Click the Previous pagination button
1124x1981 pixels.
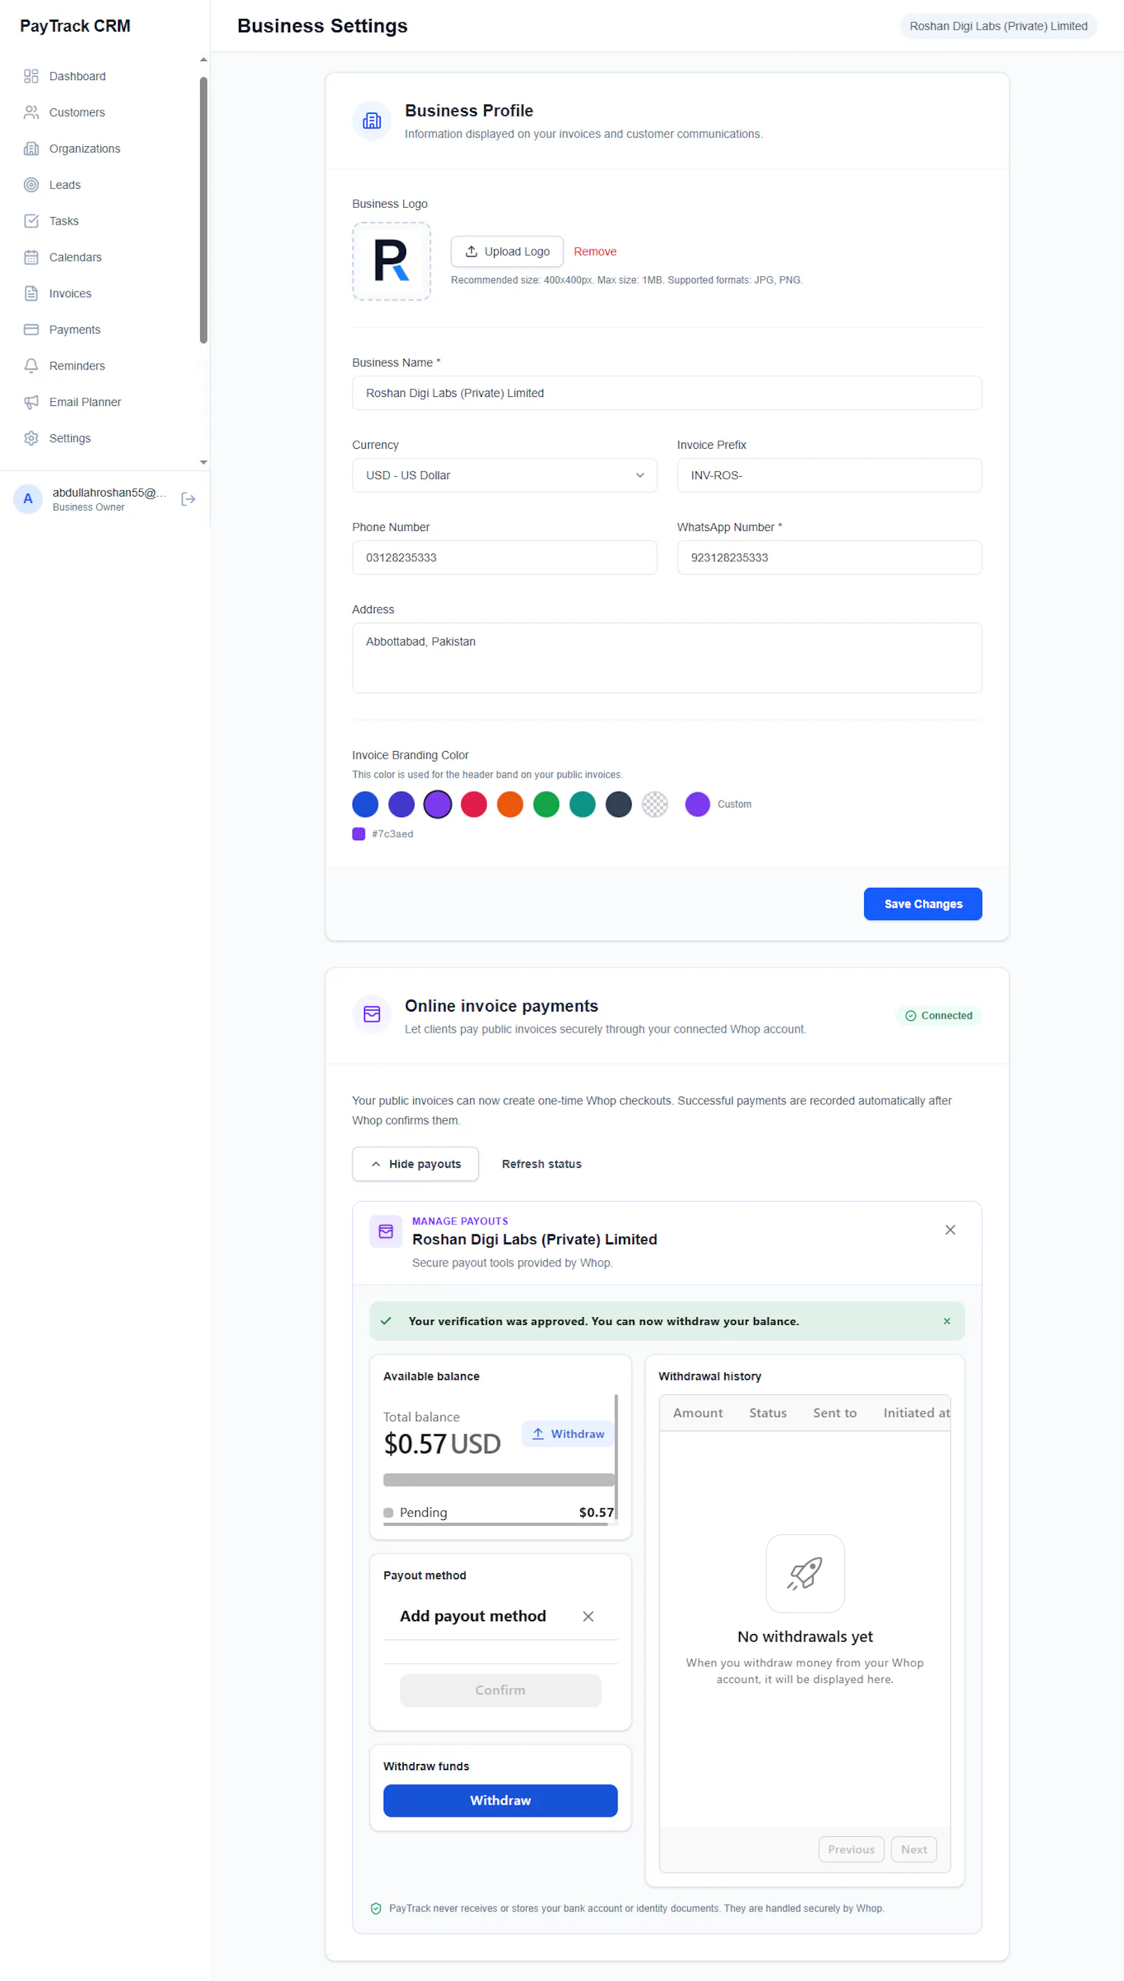851,1849
